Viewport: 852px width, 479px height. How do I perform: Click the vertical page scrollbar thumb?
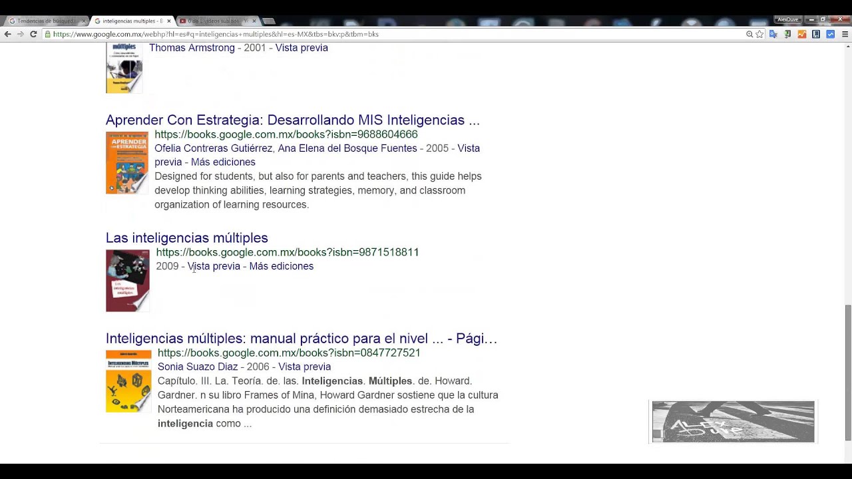(x=847, y=372)
